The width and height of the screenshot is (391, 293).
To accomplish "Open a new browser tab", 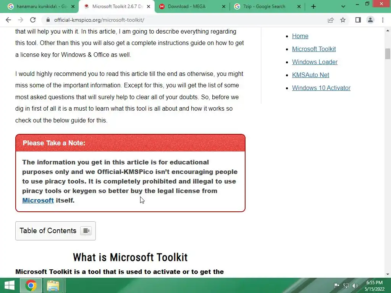I will tap(313, 7).
